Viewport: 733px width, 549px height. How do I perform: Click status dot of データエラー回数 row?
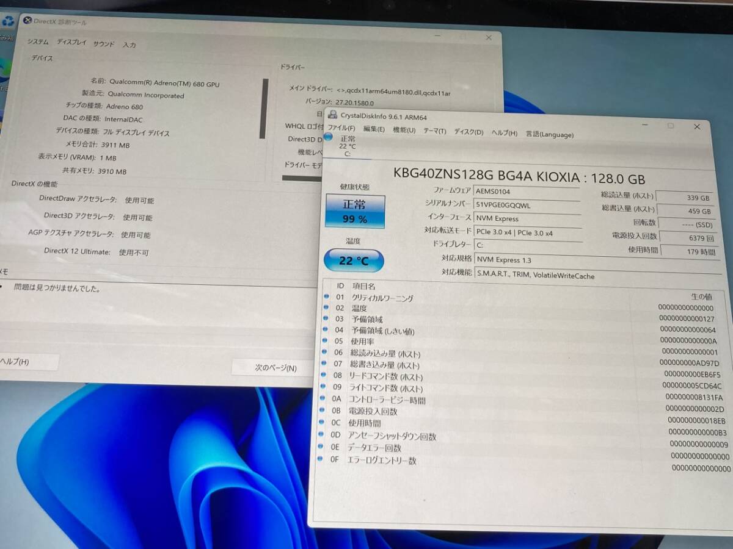(x=321, y=447)
